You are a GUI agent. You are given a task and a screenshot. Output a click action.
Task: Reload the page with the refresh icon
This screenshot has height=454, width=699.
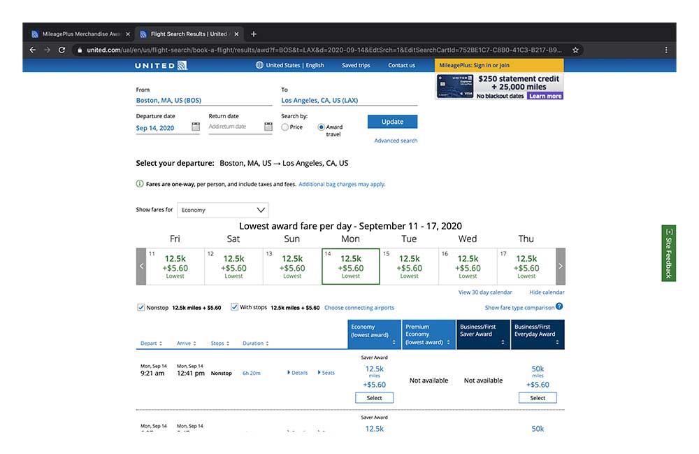coord(62,50)
